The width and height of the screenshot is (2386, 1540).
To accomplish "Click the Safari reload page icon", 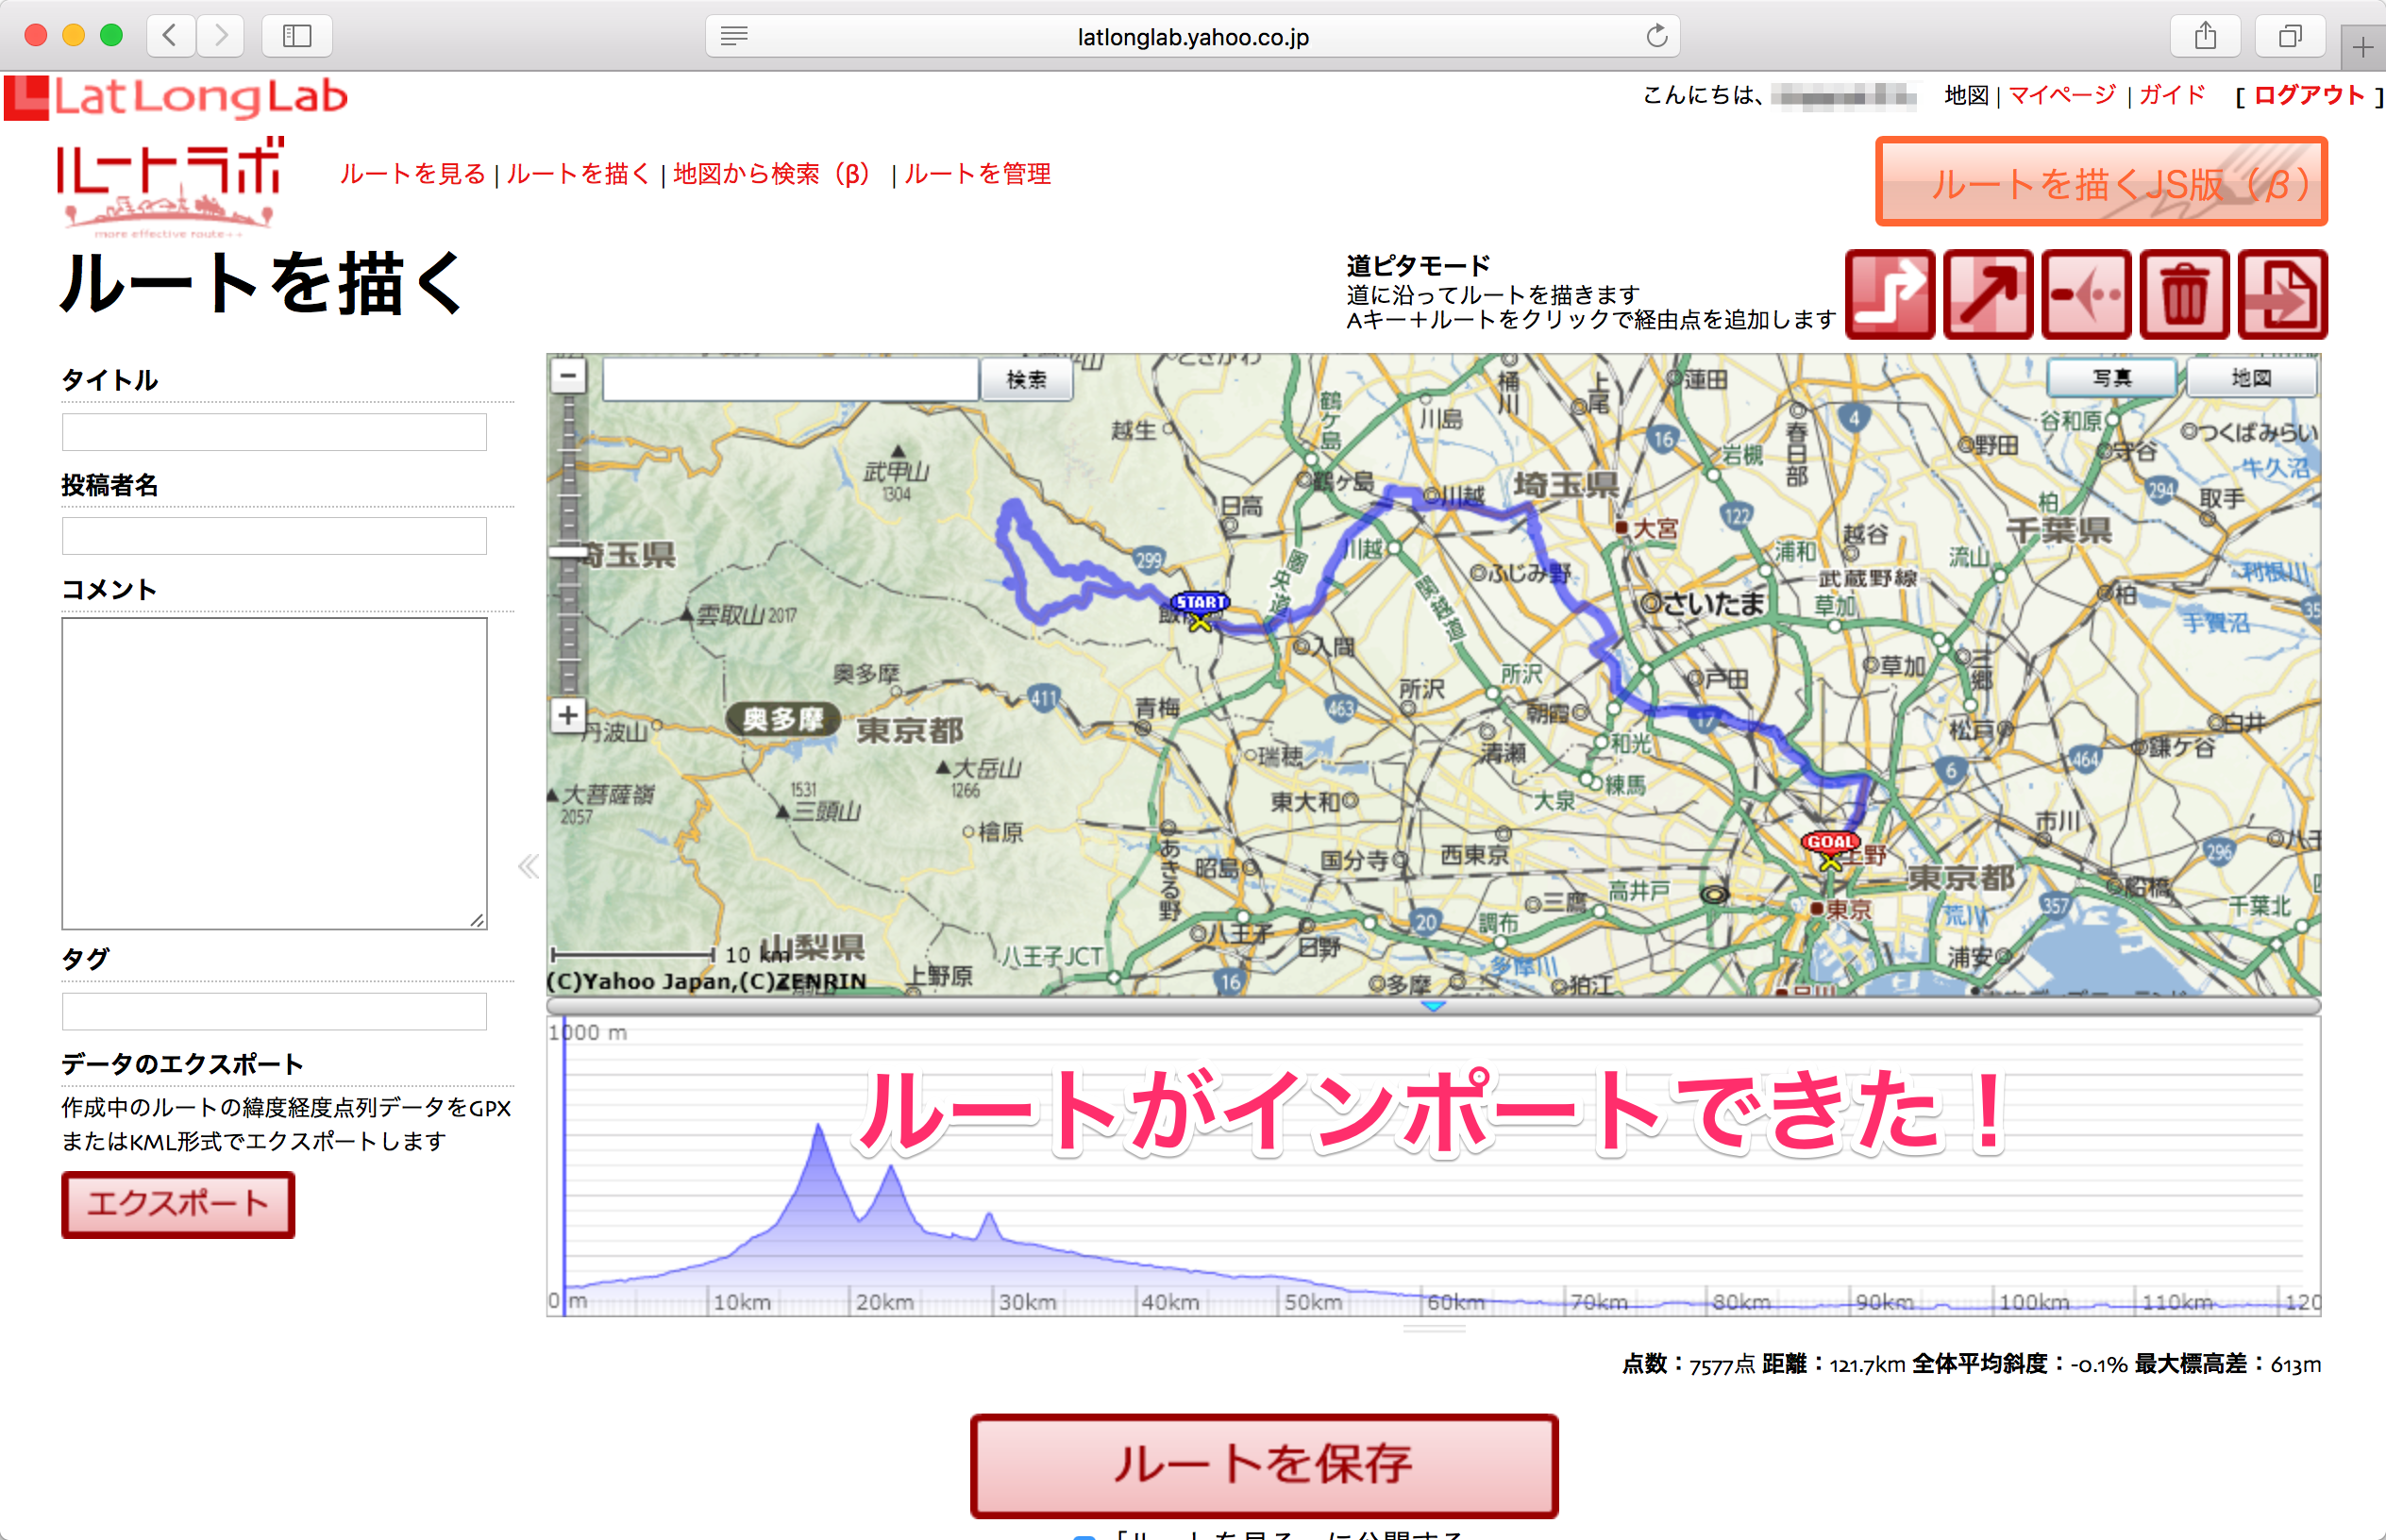I will point(1656,36).
